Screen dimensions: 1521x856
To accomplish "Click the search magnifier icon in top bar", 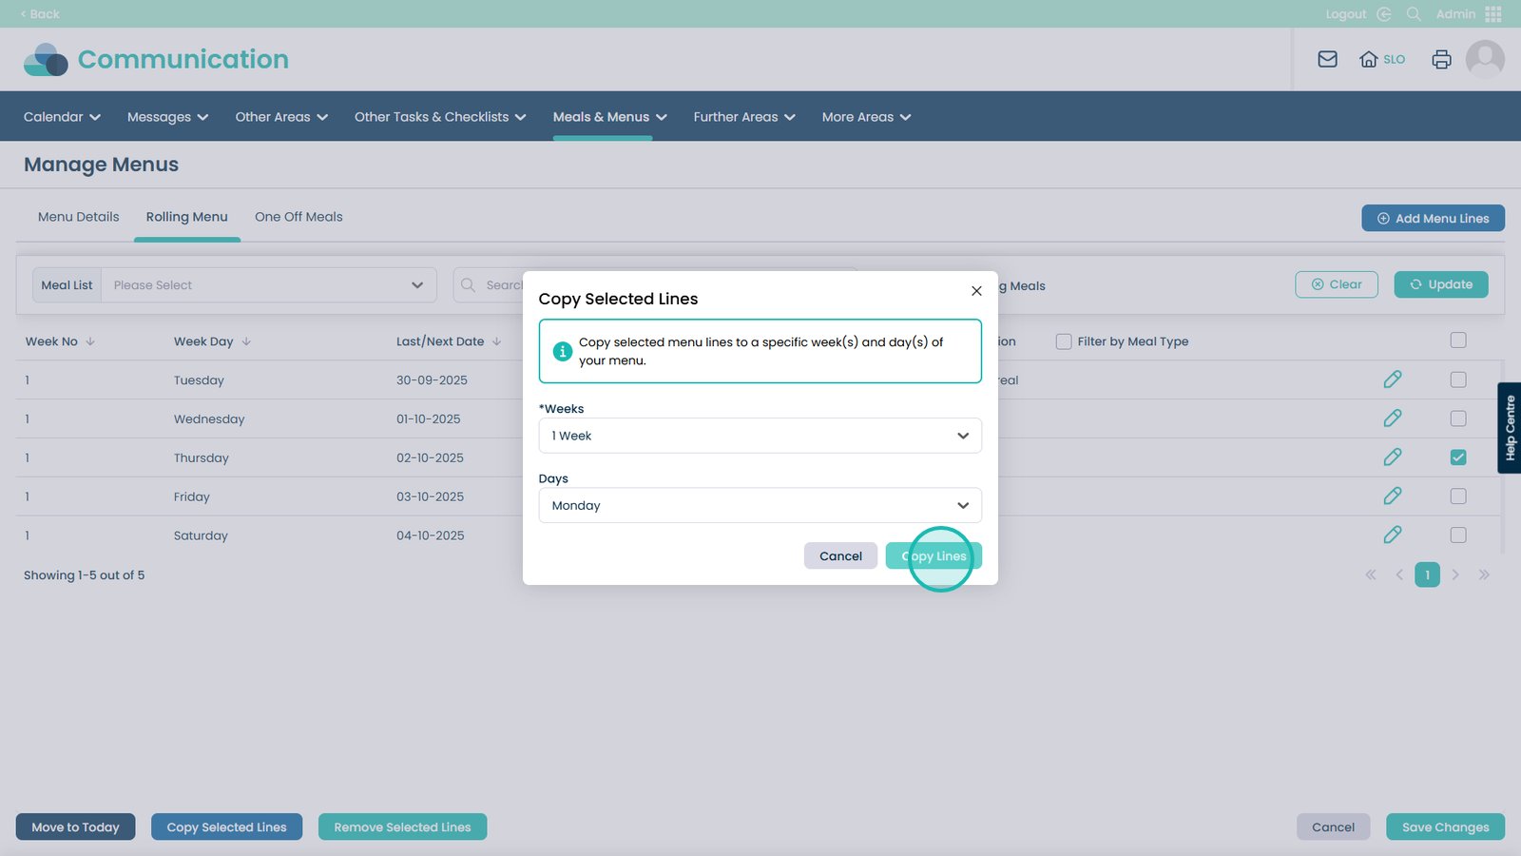I will (x=1414, y=14).
